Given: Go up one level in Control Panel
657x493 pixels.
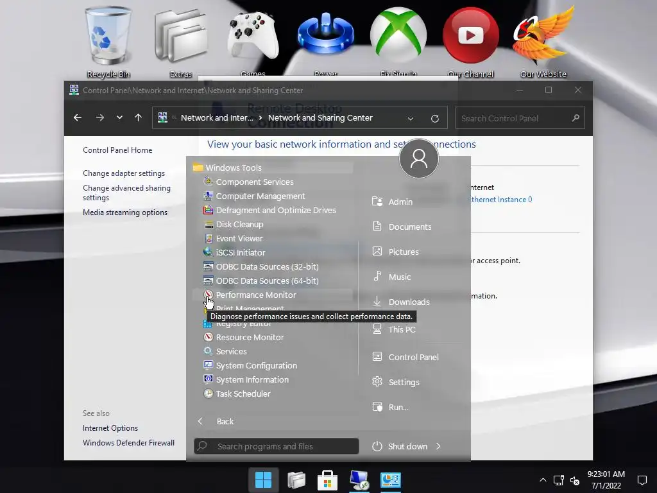Looking at the screenshot, I should click(139, 118).
